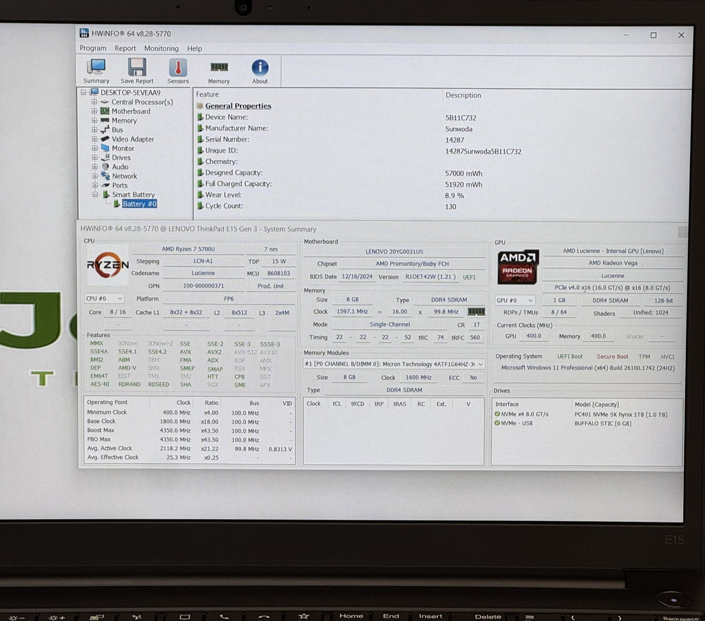
Task: Select the Motherboard tree node
Action: [131, 111]
